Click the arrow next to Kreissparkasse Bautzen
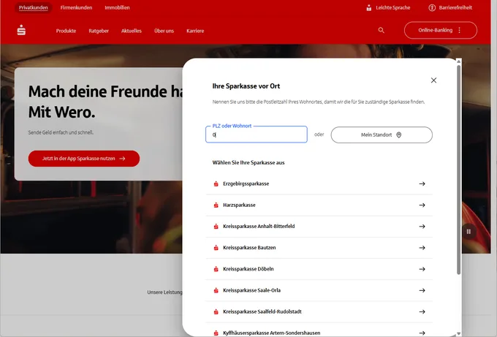497x337 pixels. [422, 248]
